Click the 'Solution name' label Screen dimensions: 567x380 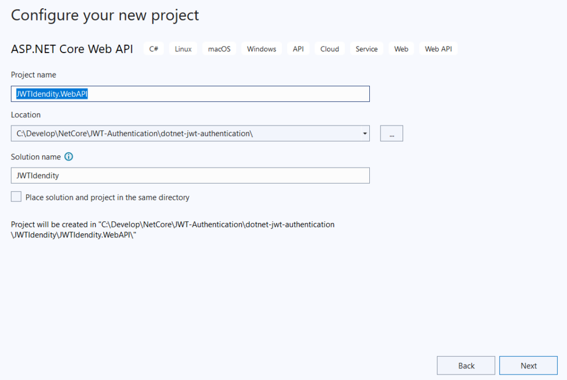click(x=36, y=157)
